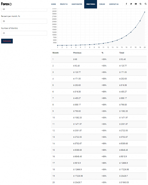Select the total cell $ 23428.7 in month 19
Image resolution: width=148 pixels, height=185 pixels.
(123, 176)
